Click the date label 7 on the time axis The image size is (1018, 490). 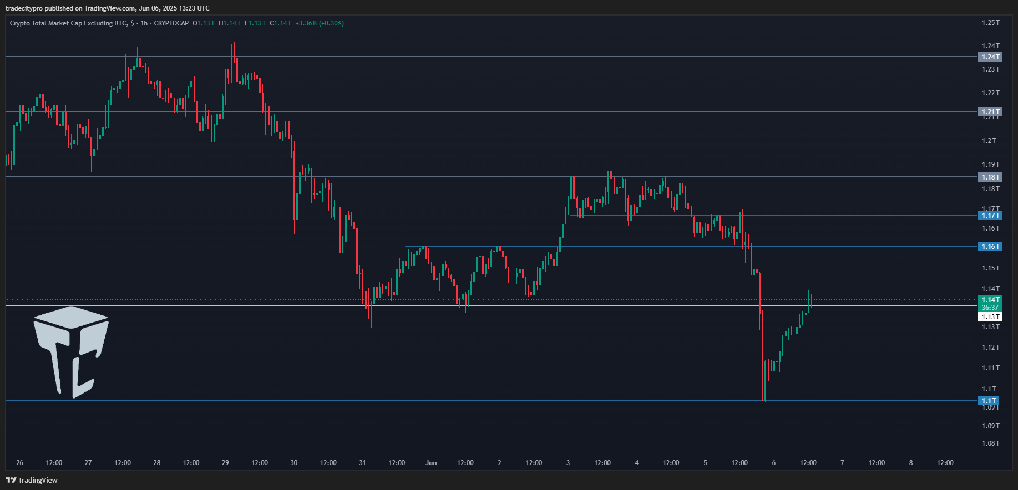click(842, 463)
